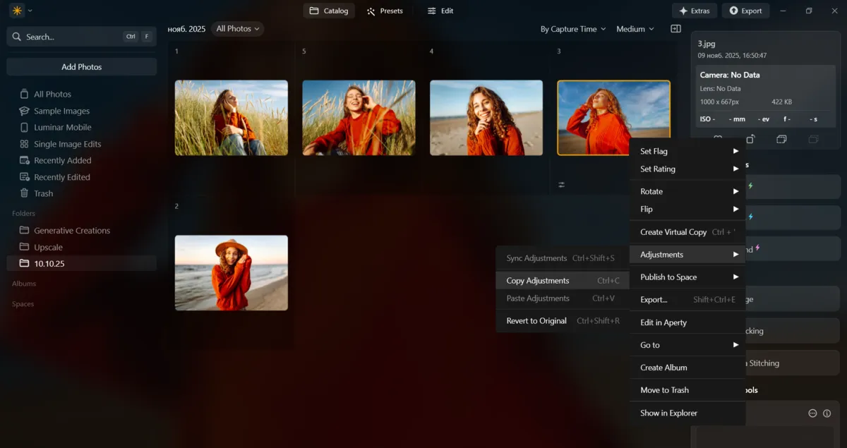Expand the All Photos filter dropdown
The width and height of the screenshot is (847, 448).
tap(238, 29)
